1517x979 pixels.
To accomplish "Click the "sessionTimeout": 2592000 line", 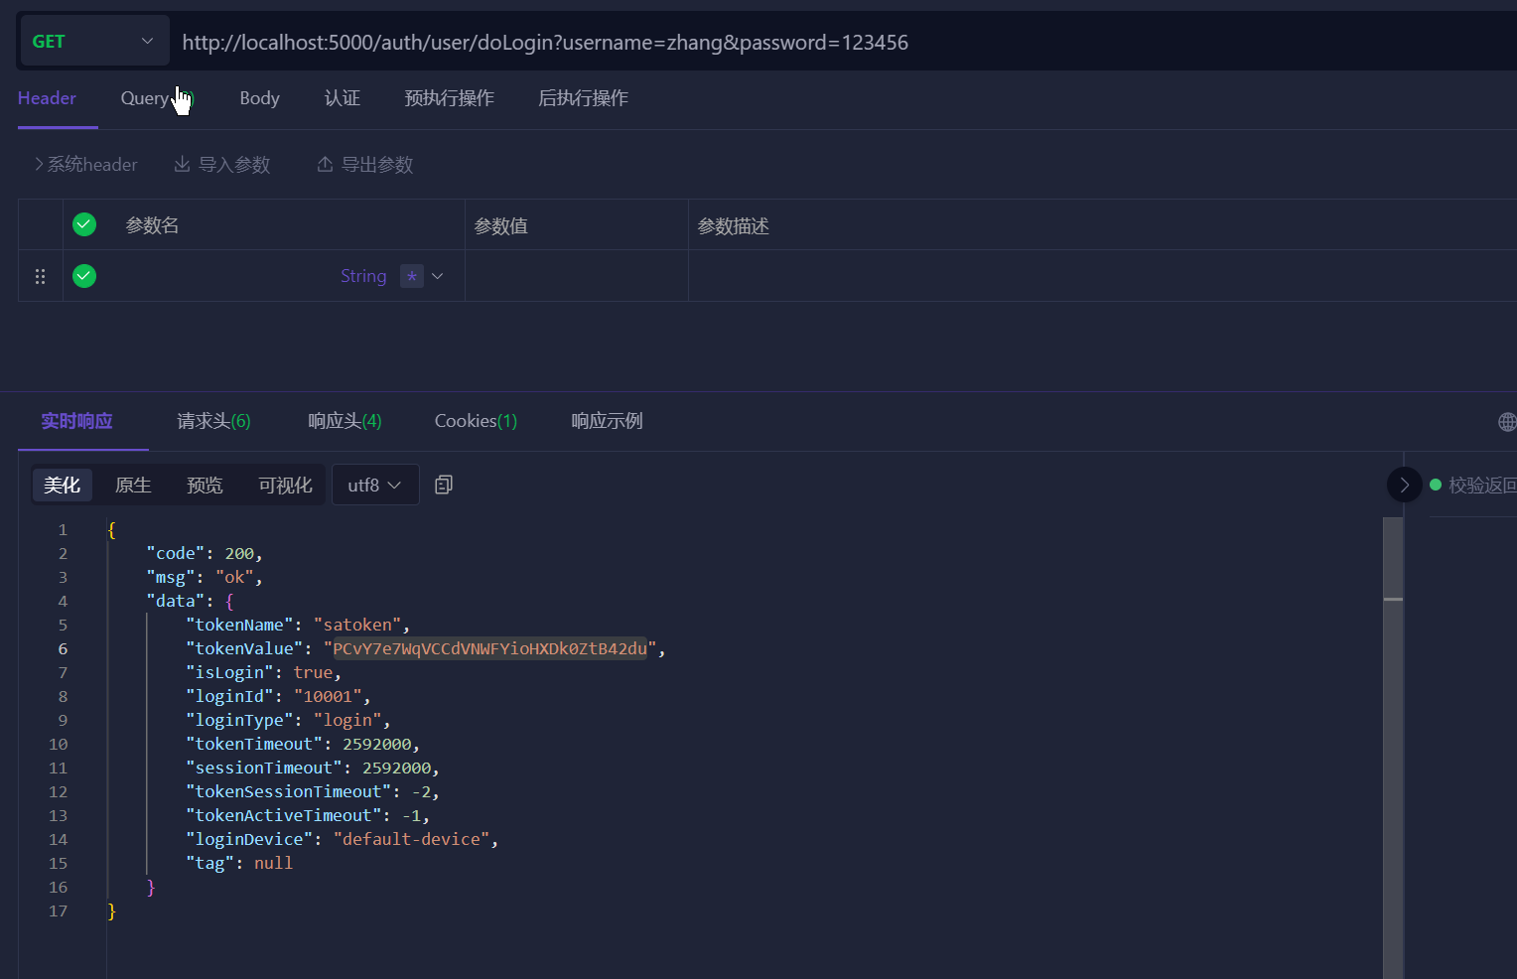I will [313, 768].
